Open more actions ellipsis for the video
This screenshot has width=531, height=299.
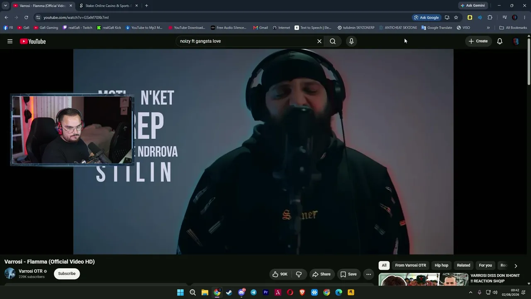[x=368, y=274]
